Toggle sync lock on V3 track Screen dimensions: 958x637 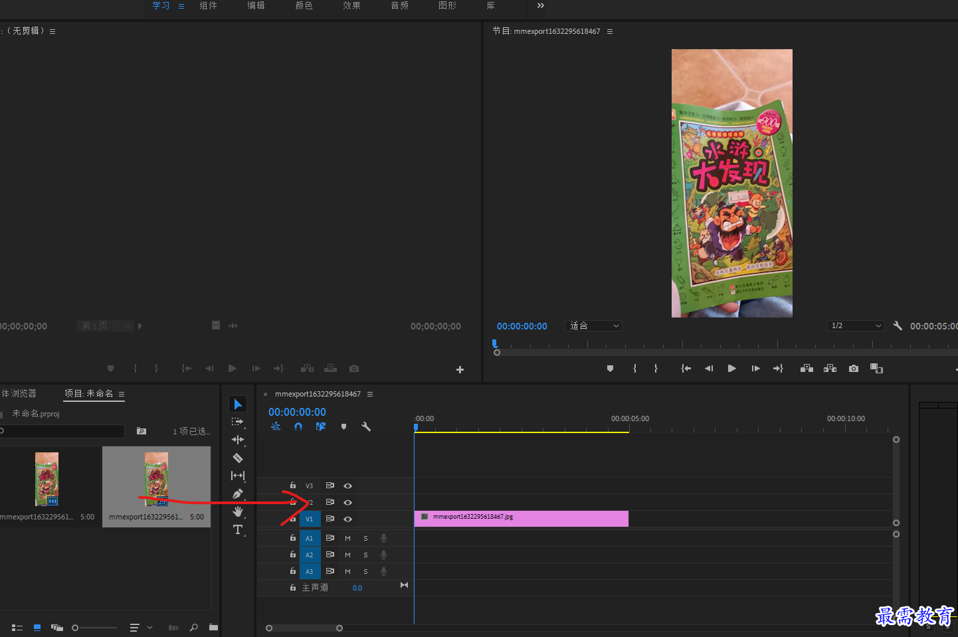(330, 486)
